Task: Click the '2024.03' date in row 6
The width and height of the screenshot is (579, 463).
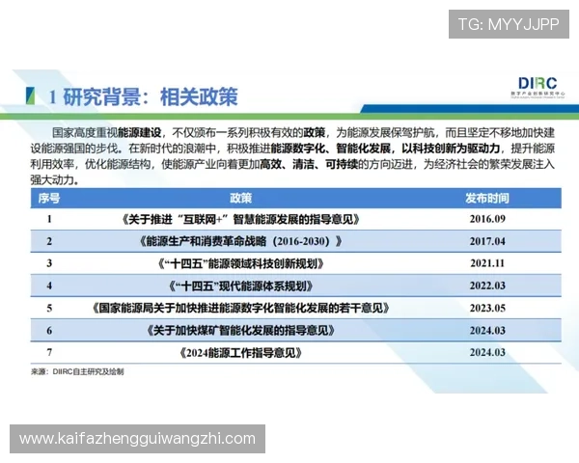Action: coord(487,331)
